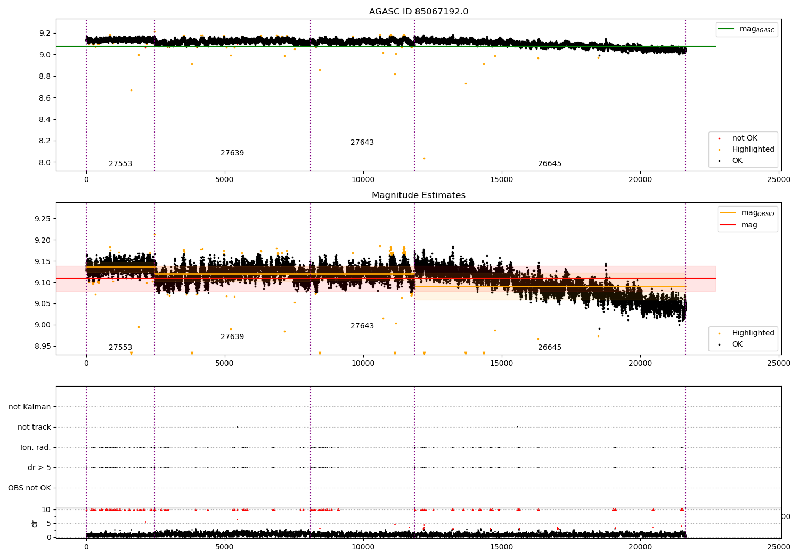
Task: Select the mag OBSID legend entry
Action: pos(747,213)
